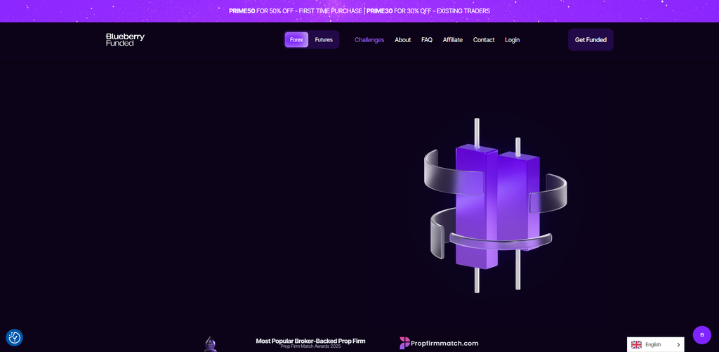
Task: Open the Challenges menu item
Action: click(369, 40)
